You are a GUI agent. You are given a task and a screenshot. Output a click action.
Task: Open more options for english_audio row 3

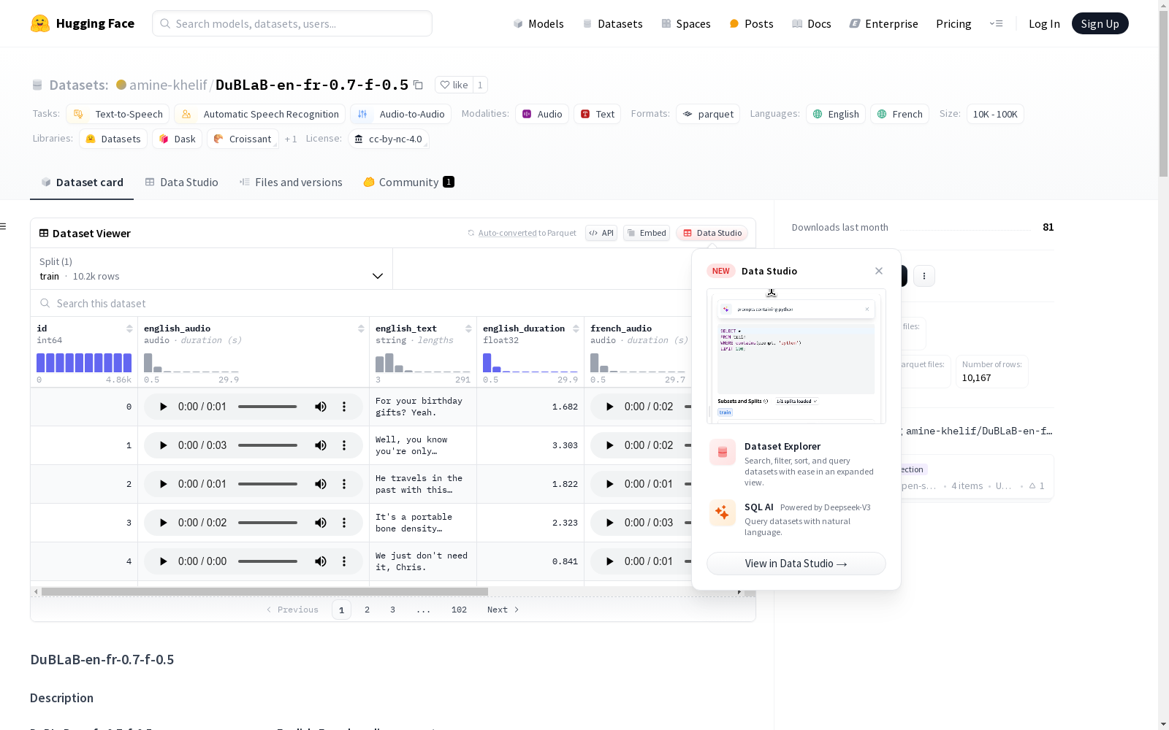tap(344, 523)
